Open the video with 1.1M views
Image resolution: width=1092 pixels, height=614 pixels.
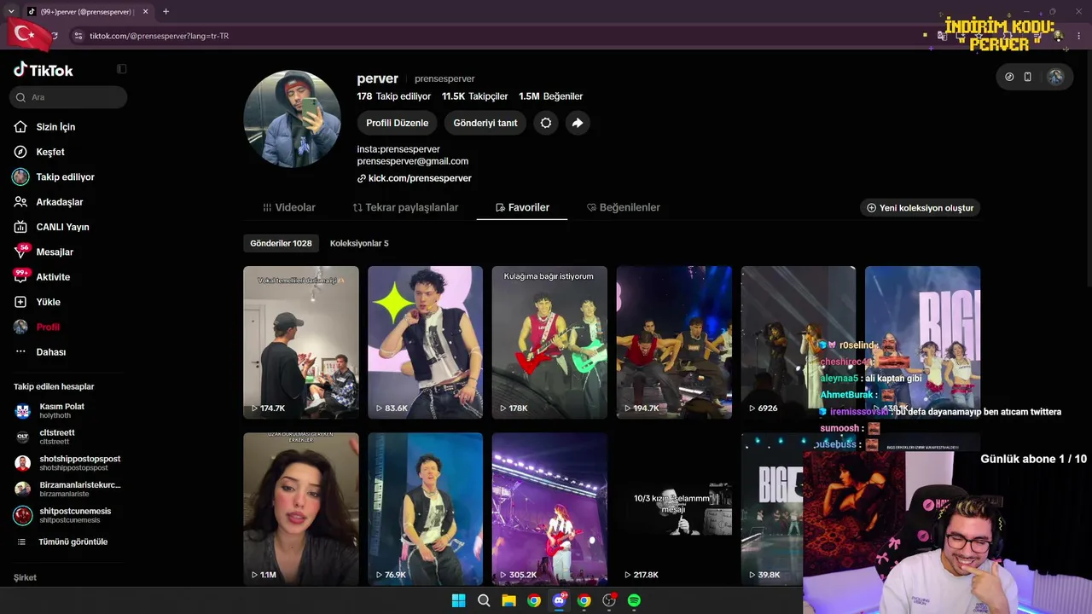(x=301, y=509)
